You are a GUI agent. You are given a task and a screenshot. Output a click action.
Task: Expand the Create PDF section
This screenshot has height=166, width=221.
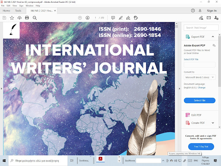pos(213,123)
